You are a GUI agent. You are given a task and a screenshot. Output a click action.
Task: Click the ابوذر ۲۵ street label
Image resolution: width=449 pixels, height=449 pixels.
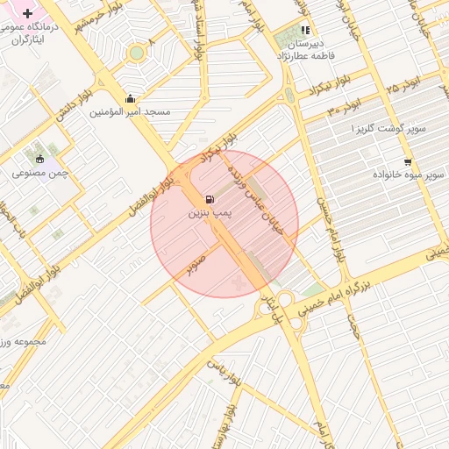pos(403,85)
